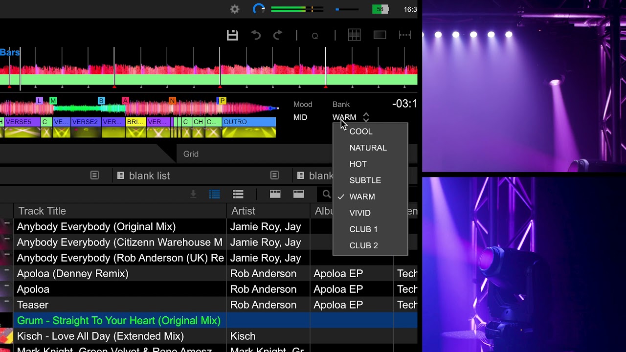Click the battery level indicator
626x352 pixels.
[380, 9]
